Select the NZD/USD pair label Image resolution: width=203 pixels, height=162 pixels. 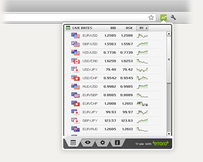tap(90, 53)
